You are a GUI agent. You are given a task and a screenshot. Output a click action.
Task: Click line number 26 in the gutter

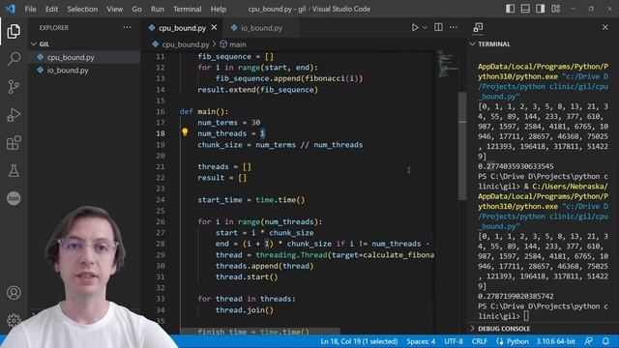click(160, 221)
